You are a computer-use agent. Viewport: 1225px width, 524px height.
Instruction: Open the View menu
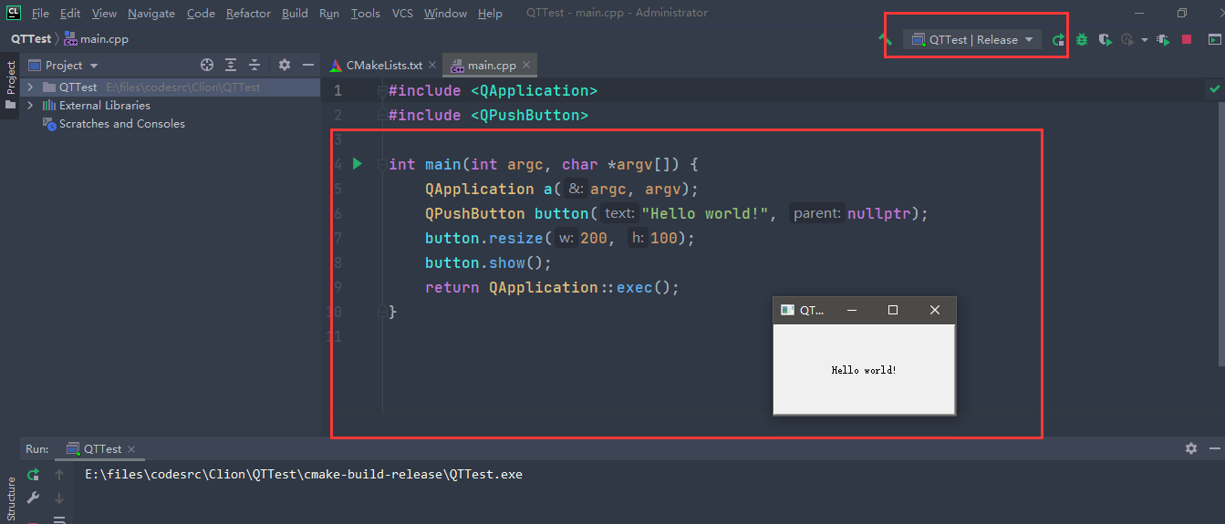coord(104,13)
